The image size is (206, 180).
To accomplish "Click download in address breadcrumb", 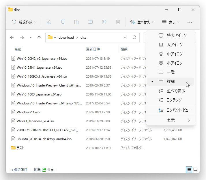I will click(x=66, y=37).
